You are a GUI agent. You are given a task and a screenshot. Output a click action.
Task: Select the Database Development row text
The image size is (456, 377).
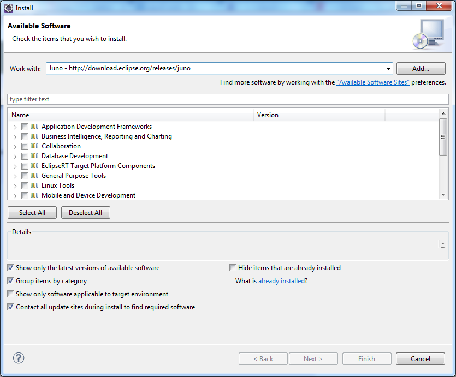click(x=75, y=156)
